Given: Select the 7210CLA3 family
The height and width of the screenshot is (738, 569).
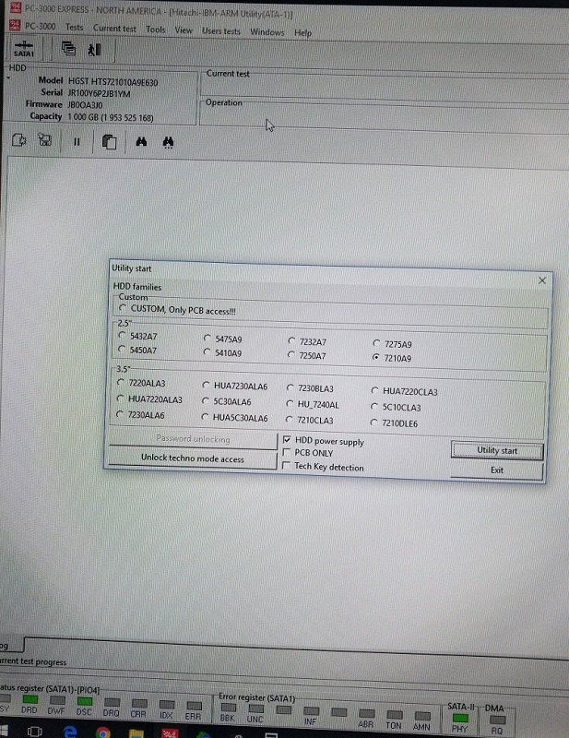Looking at the screenshot, I should click(x=310, y=420).
